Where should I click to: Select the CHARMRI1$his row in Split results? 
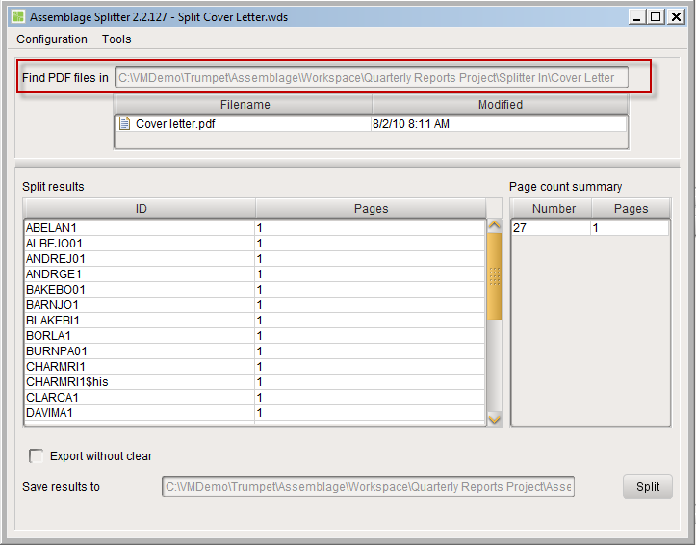[254, 382]
